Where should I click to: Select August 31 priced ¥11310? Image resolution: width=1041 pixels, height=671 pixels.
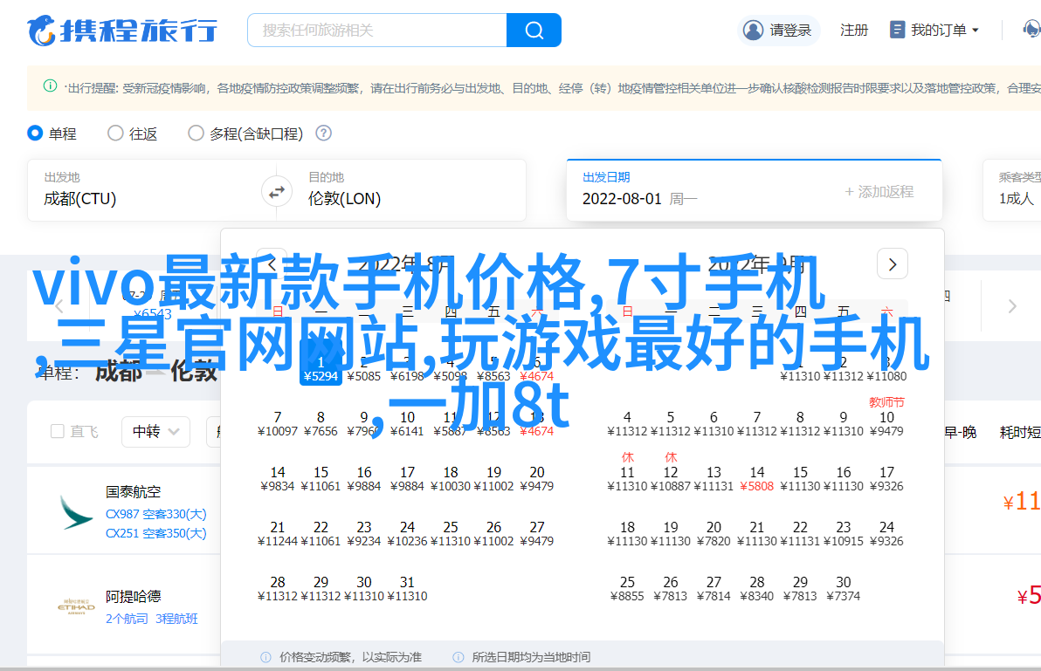point(407,589)
